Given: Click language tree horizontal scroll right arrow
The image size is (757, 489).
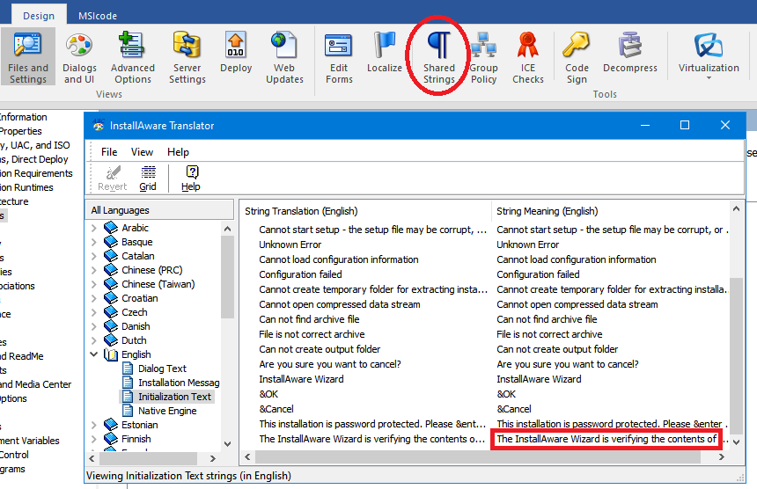Looking at the screenshot, I should coord(212,458).
